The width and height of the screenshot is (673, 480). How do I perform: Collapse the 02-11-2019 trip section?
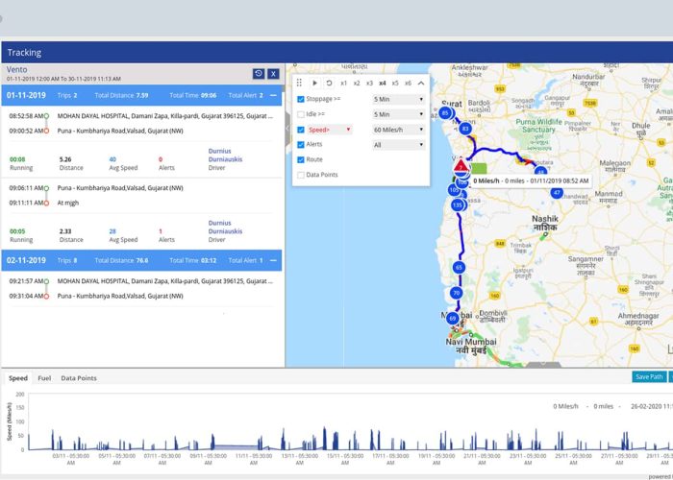[x=273, y=260]
